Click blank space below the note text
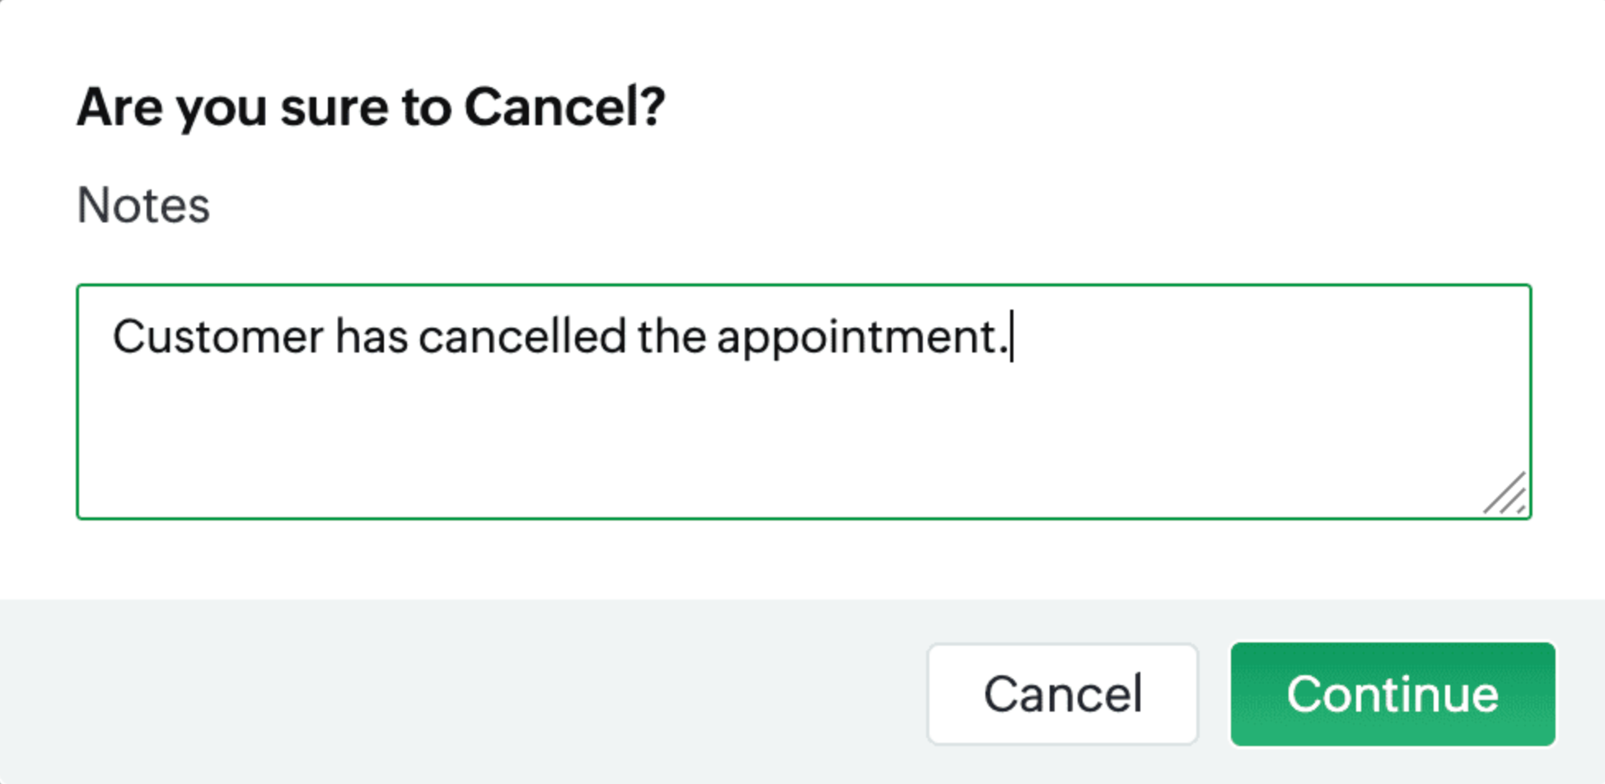The width and height of the screenshot is (1605, 784). click(577, 445)
